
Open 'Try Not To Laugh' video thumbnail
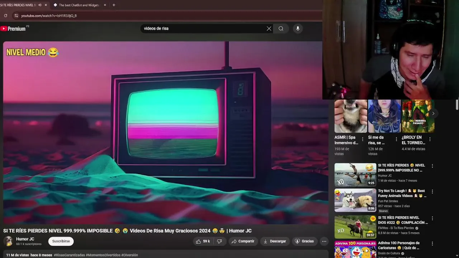click(x=355, y=200)
